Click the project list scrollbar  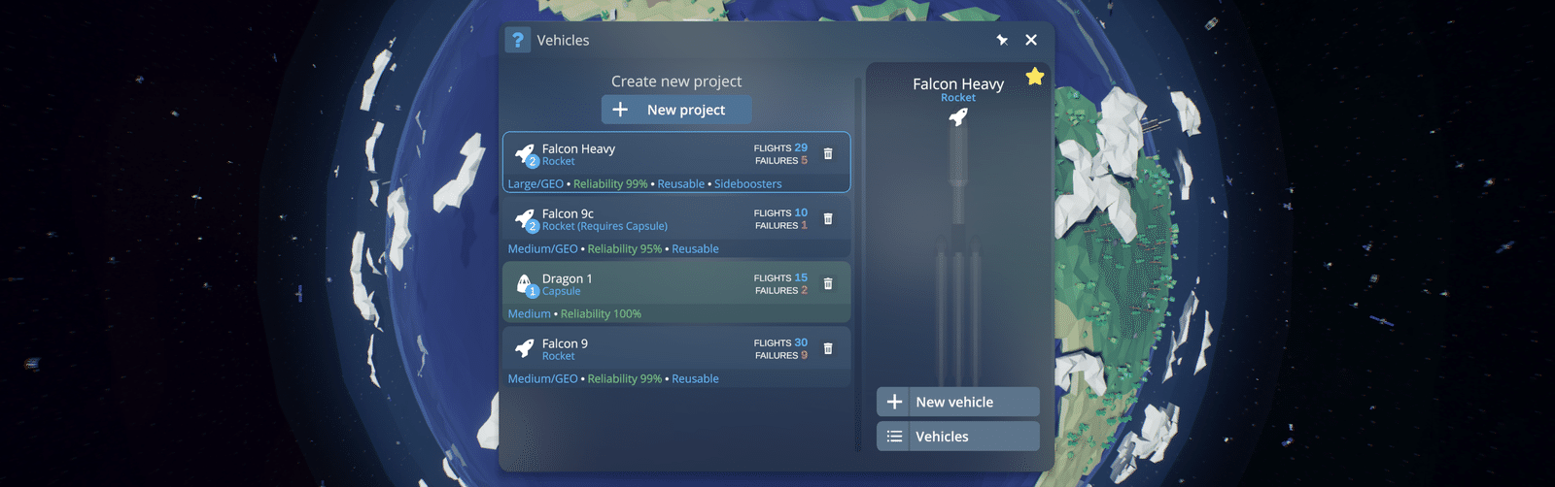click(858, 264)
